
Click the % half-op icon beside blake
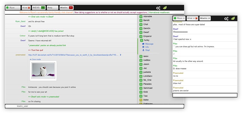click(141, 100)
